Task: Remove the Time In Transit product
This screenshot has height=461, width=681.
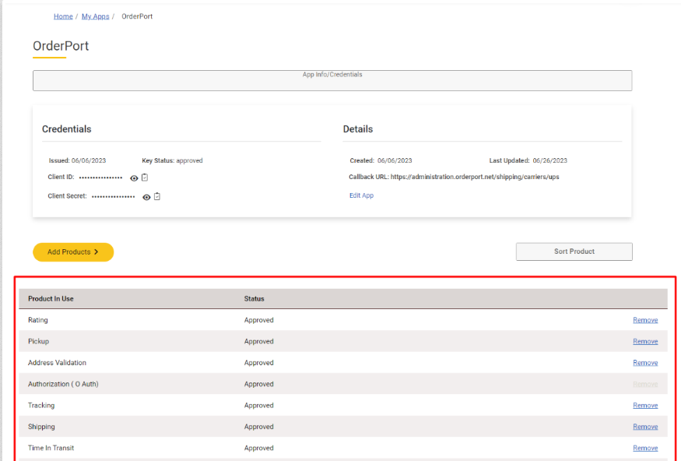Action: (645, 448)
